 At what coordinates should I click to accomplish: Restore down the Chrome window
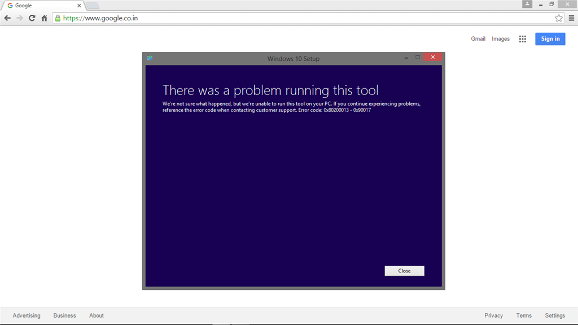552,4
